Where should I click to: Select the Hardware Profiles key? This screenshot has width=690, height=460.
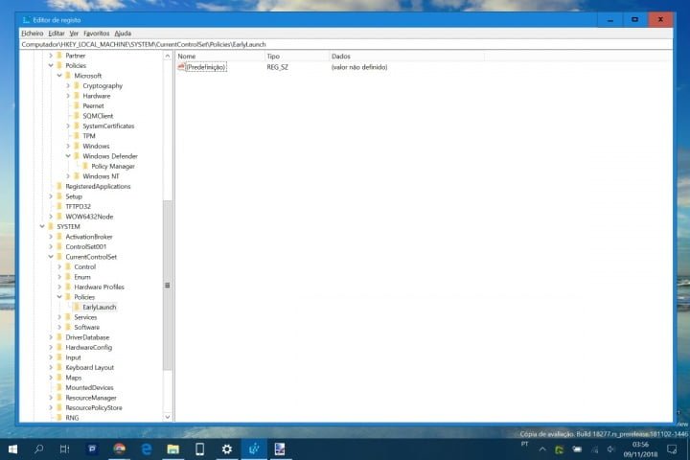coord(99,287)
